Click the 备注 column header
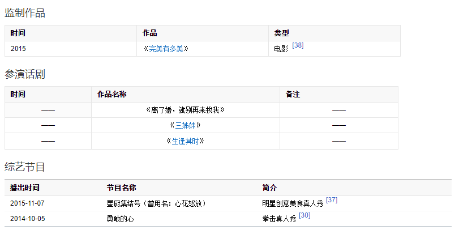The width and height of the screenshot is (459, 234). 293,95
